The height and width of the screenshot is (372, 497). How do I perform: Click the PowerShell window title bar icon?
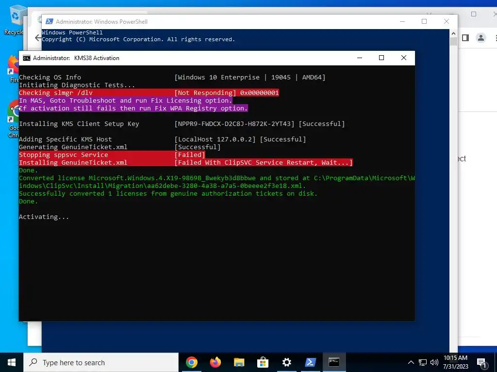tap(50, 21)
